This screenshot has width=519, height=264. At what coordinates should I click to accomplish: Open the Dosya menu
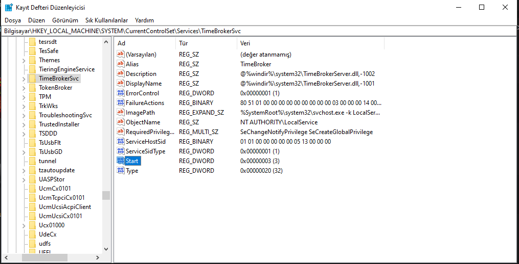13,20
